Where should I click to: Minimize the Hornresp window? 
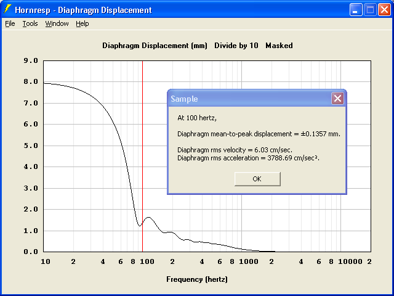[356, 10]
